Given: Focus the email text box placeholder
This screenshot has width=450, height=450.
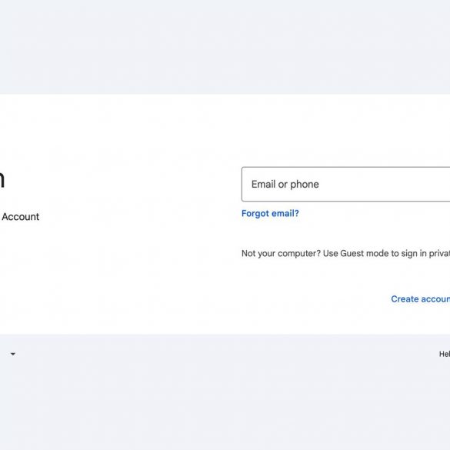Looking at the screenshot, I should (x=285, y=185).
